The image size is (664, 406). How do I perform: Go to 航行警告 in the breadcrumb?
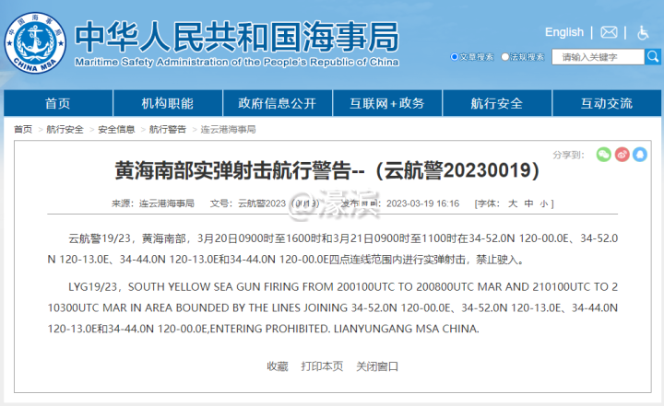point(168,130)
